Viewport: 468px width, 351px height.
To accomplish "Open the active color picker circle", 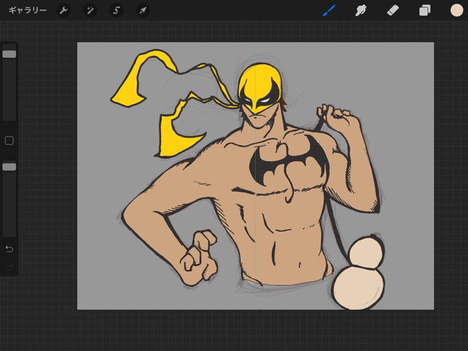I will tap(457, 10).
